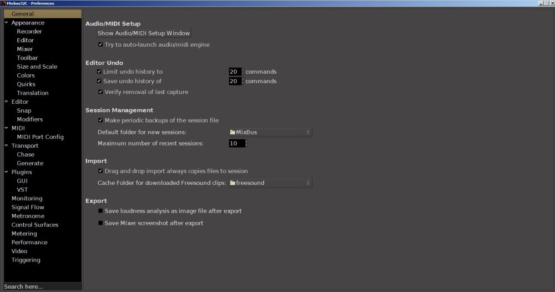The height and width of the screenshot is (292, 555).
Task: Adjust Save undo history stepper arrows
Action: (x=243, y=81)
